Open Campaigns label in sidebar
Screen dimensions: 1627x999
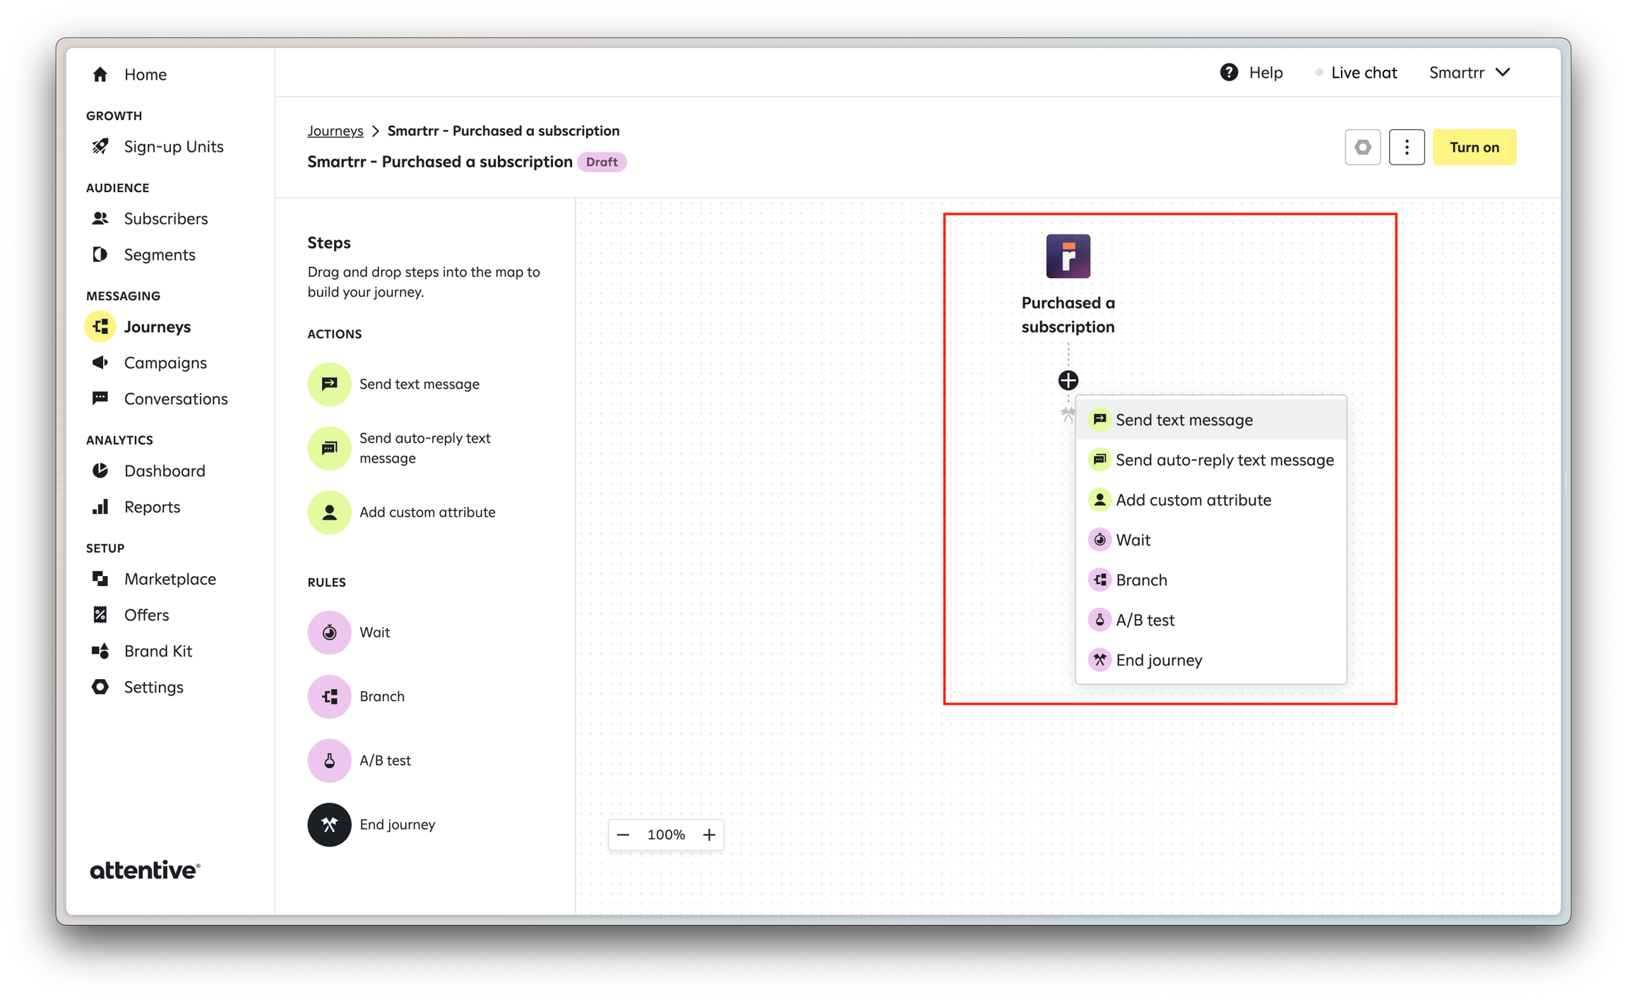[x=165, y=362]
